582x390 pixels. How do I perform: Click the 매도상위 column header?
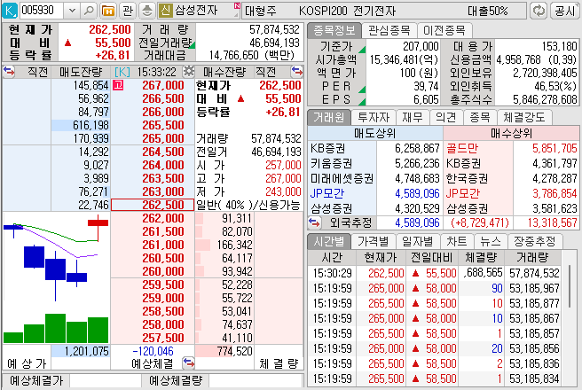(x=375, y=133)
